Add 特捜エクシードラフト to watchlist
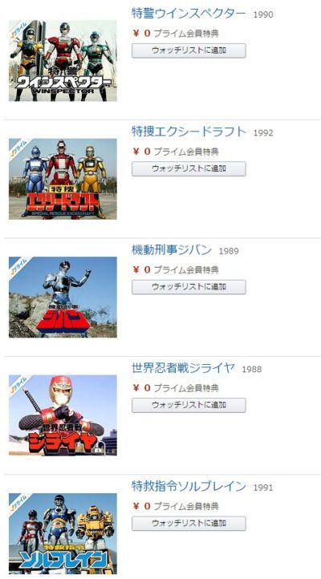This screenshot has width=321, height=579. [189, 168]
